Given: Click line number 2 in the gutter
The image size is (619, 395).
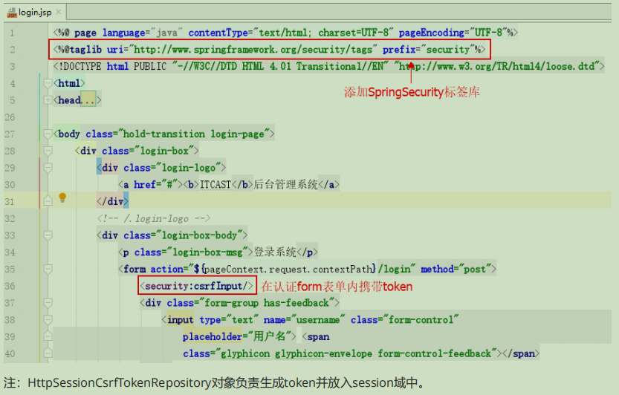Looking at the screenshot, I should pyautogui.click(x=12, y=50).
